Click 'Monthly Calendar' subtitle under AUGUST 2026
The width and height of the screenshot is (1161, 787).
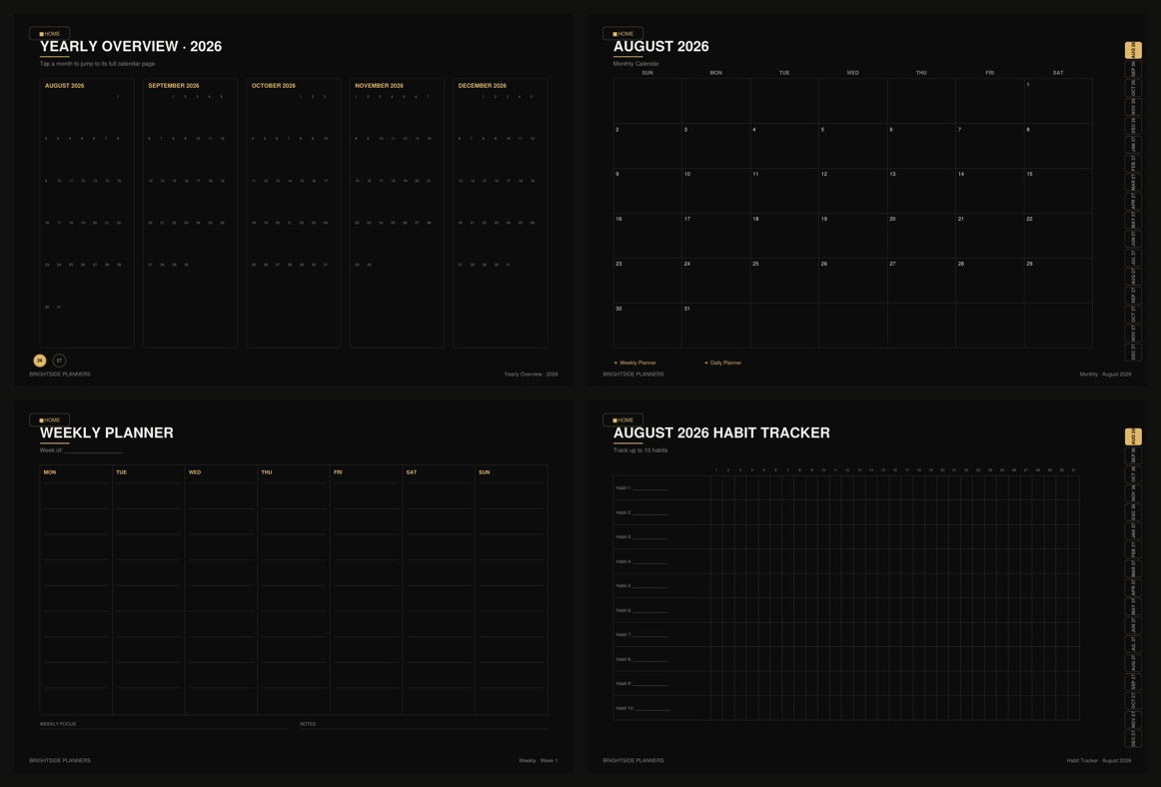636,64
